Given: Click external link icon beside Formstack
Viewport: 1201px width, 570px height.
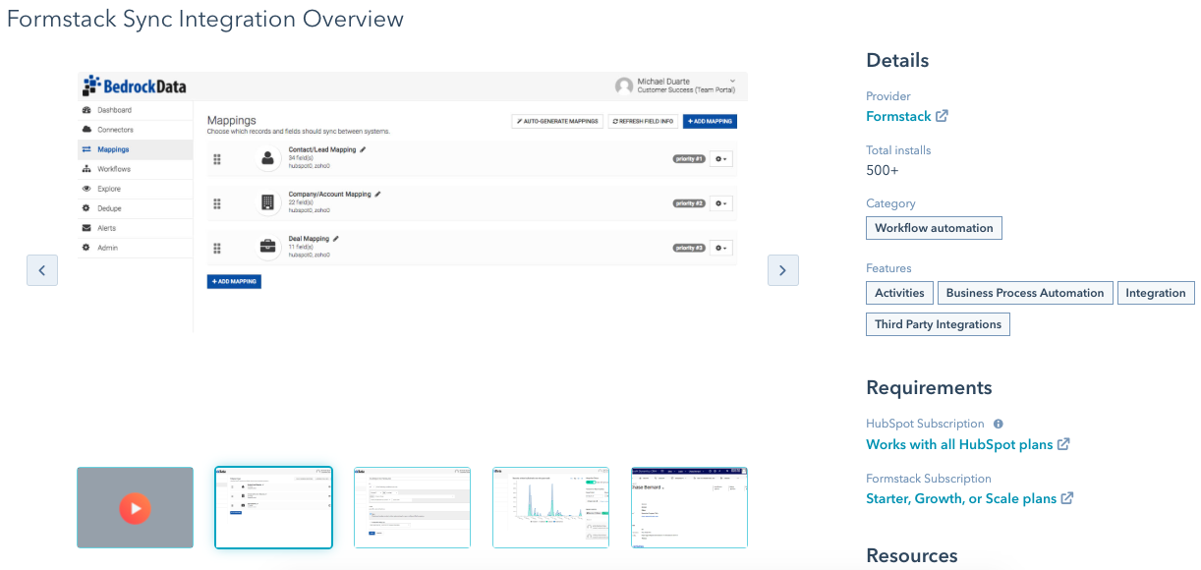Looking at the screenshot, I should [x=942, y=116].
